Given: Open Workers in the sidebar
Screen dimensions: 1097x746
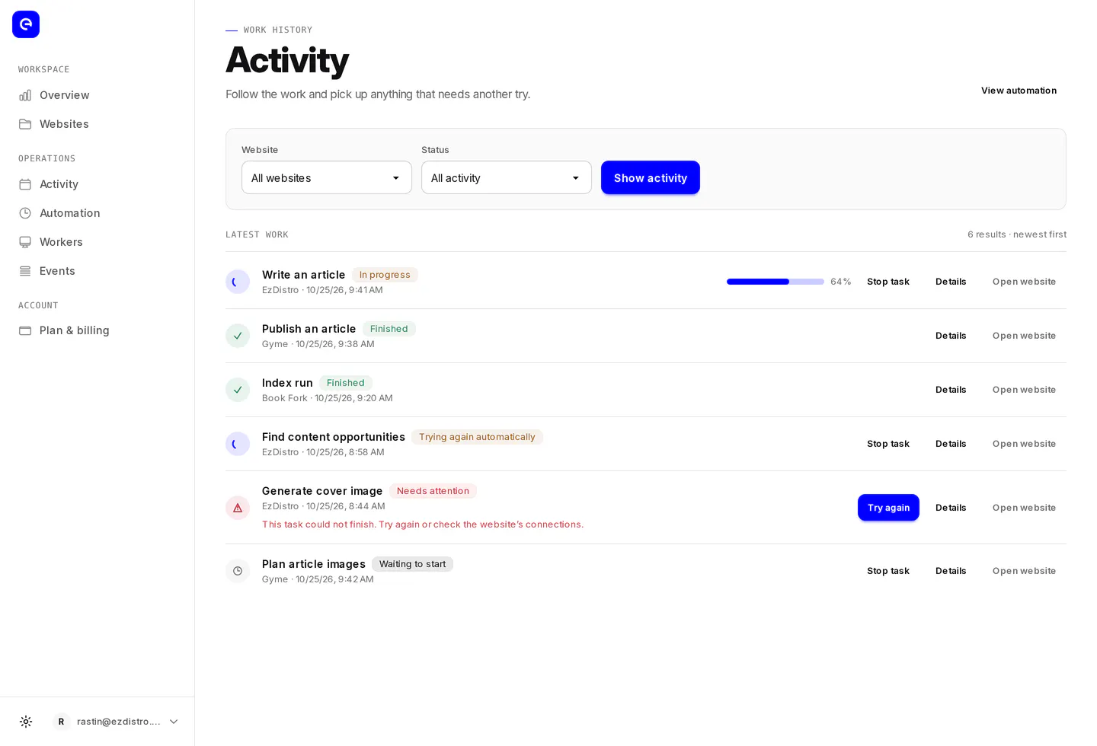Looking at the screenshot, I should (x=97, y=242).
